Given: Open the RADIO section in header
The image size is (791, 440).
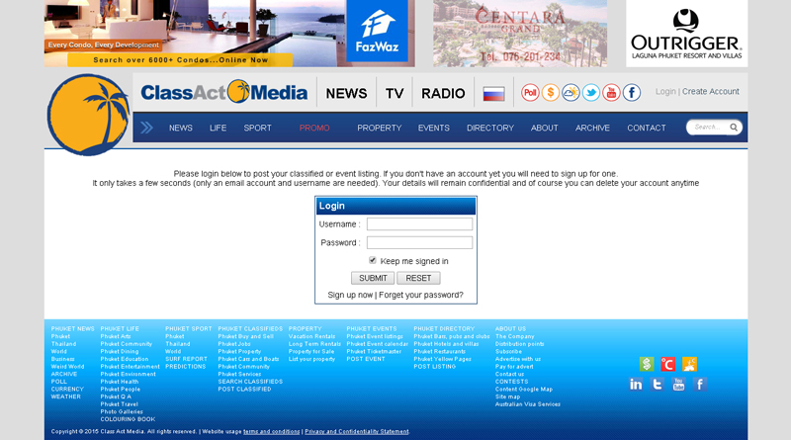Looking at the screenshot, I should pyautogui.click(x=443, y=93).
